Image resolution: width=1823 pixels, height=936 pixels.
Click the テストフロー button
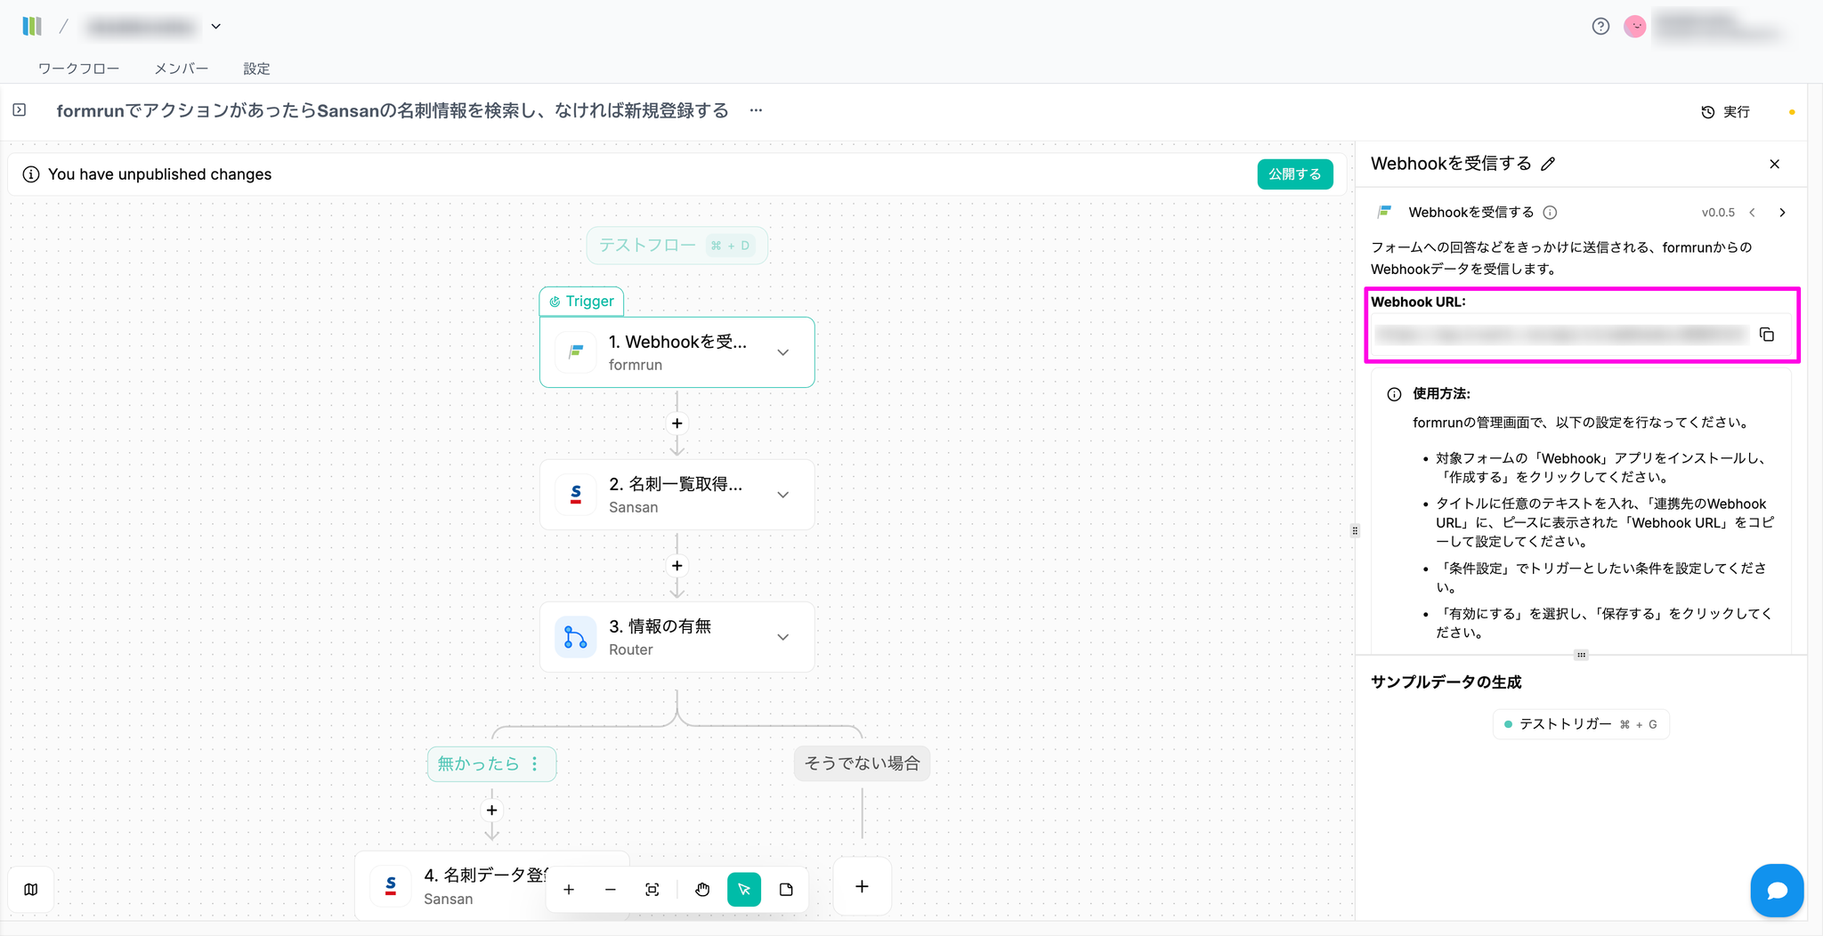[x=677, y=246]
